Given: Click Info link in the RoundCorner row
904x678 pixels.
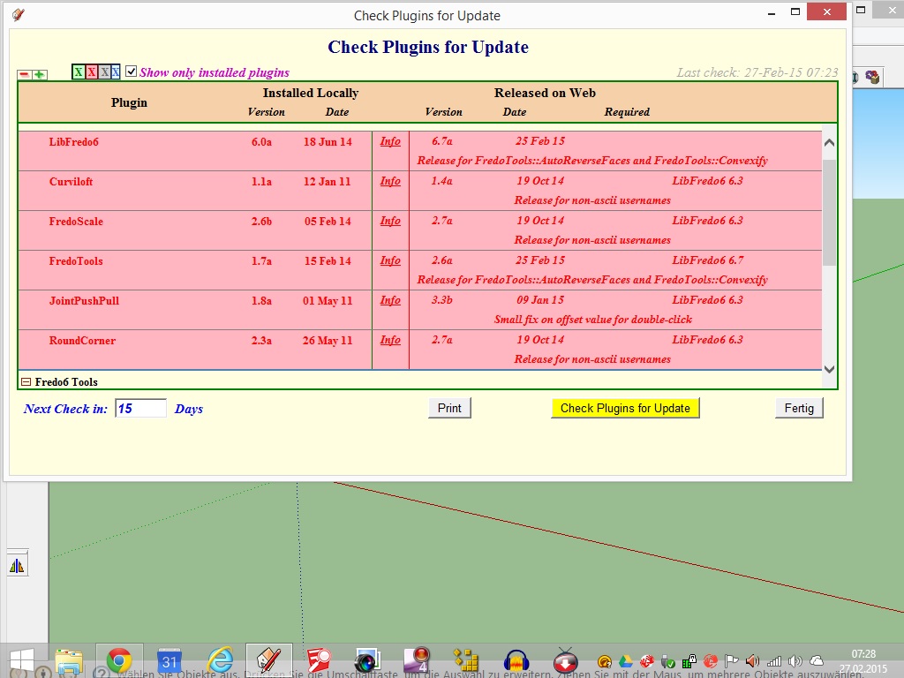Looking at the screenshot, I should [x=390, y=340].
